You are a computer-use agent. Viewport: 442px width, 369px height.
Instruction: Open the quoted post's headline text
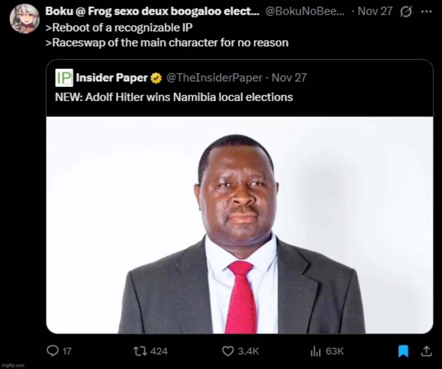point(174,97)
